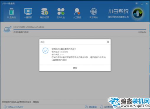Click the 确定 button in the dialog

click(x=75, y=68)
